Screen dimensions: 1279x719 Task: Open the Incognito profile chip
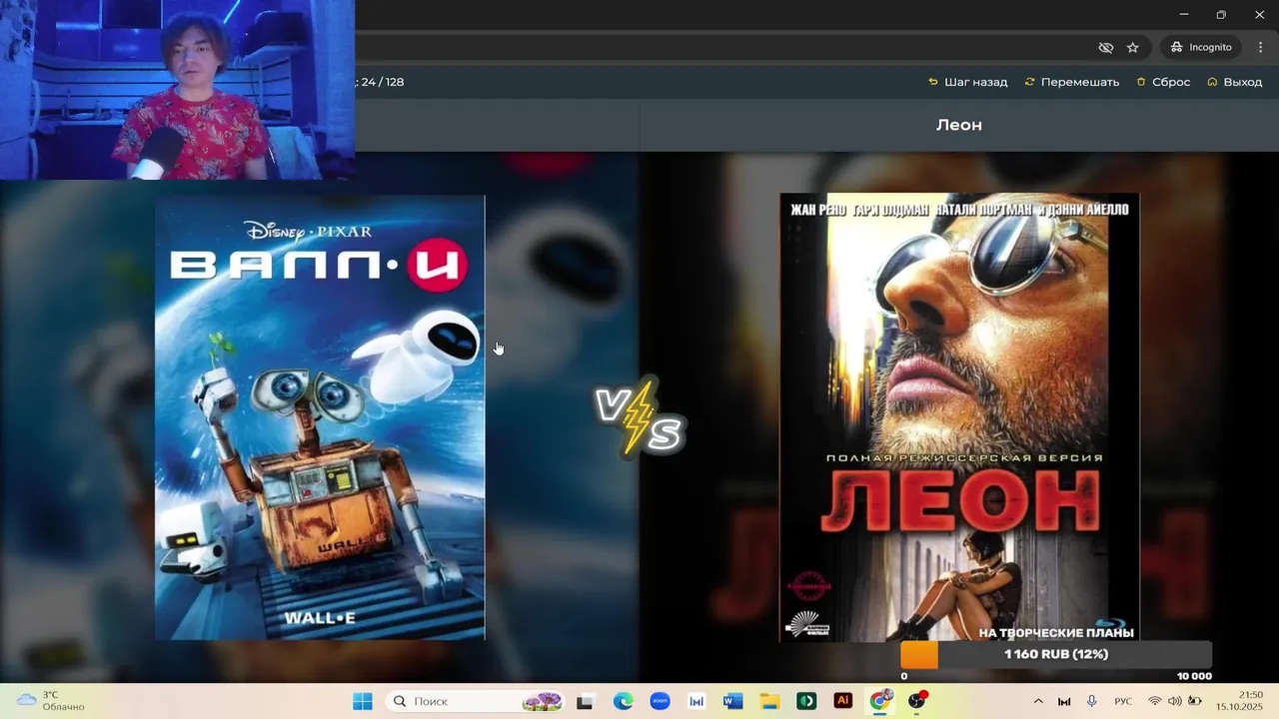(x=1201, y=47)
